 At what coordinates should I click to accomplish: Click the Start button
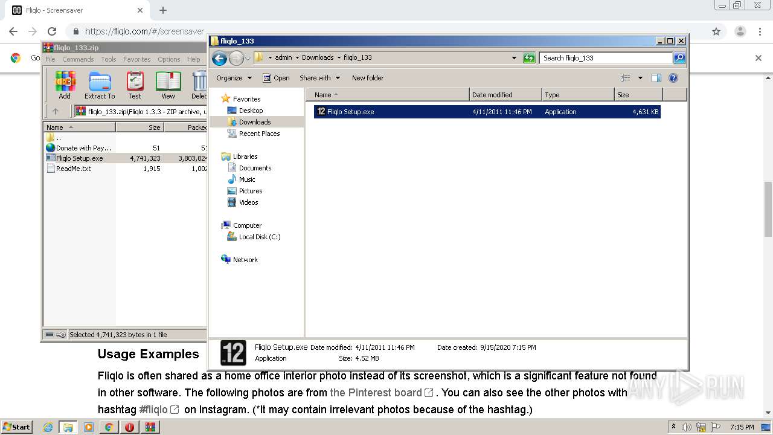(x=17, y=427)
